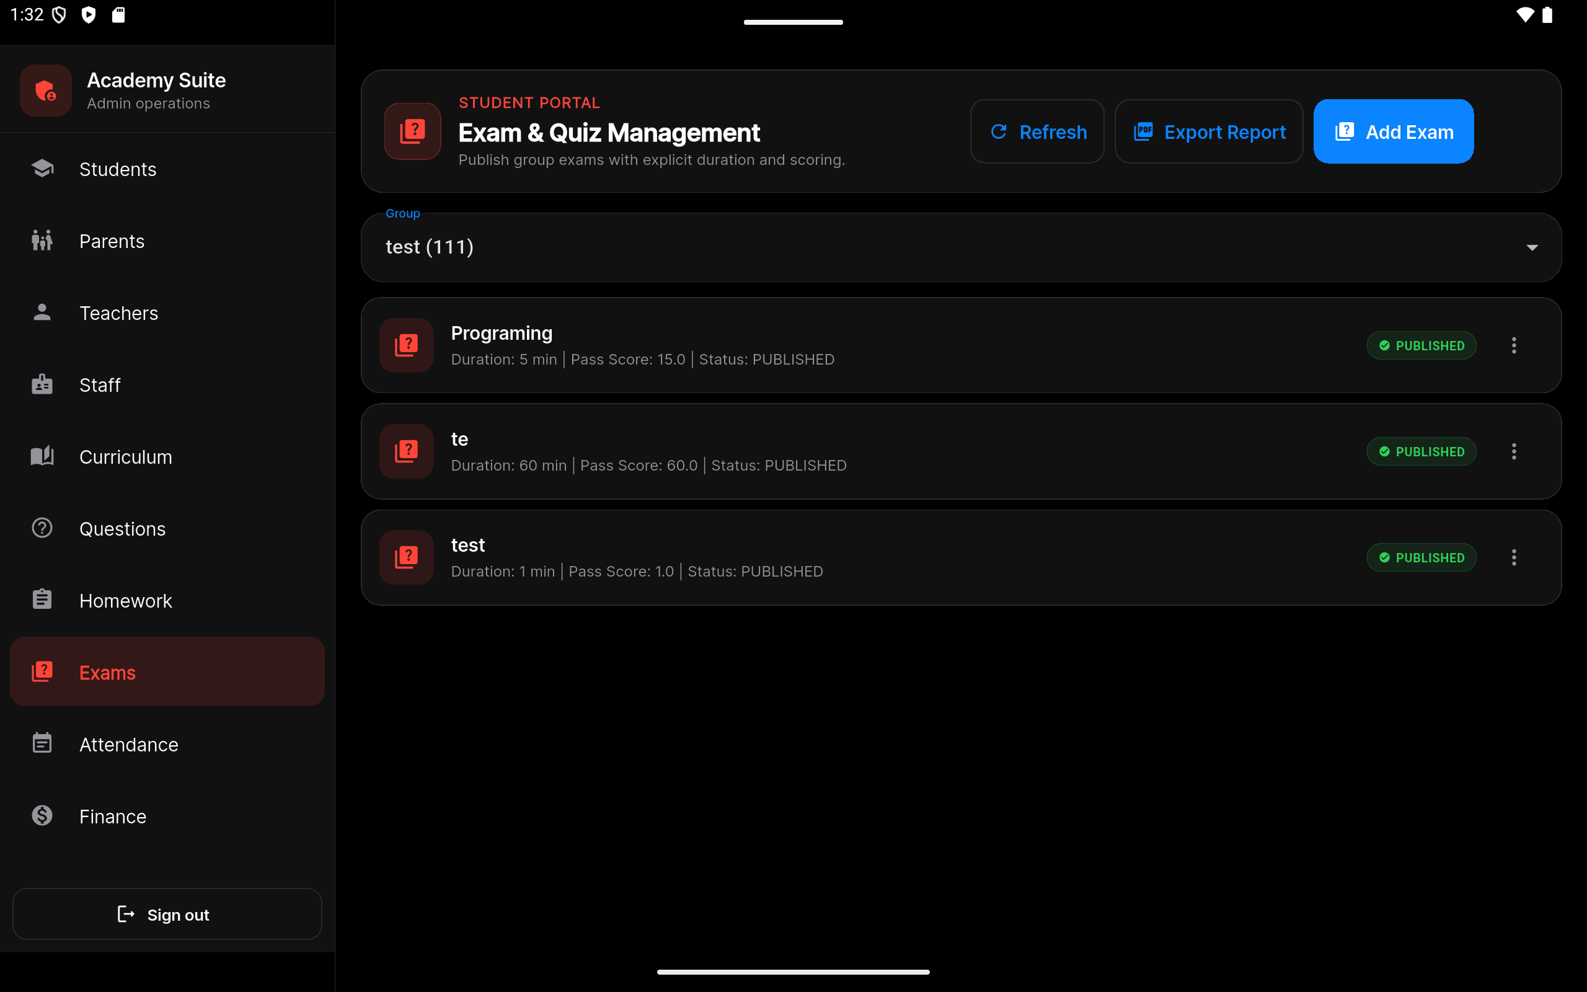Image resolution: width=1587 pixels, height=992 pixels.
Task: Click the Refresh button
Action: (1037, 131)
